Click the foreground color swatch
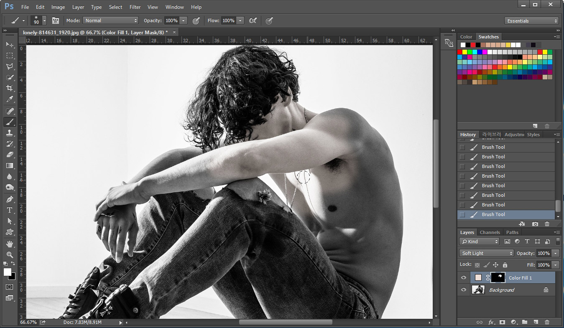The height and width of the screenshot is (328, 564). click(7, 272)
